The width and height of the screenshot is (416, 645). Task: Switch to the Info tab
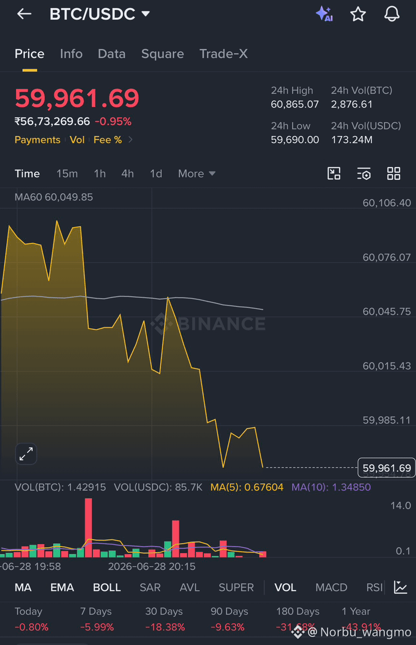click(x=71, y=54)
